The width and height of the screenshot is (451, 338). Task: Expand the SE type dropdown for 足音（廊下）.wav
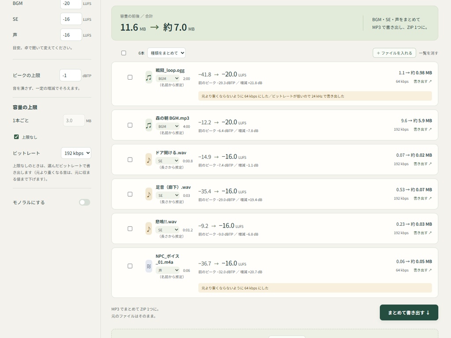[x=168, y=195]
